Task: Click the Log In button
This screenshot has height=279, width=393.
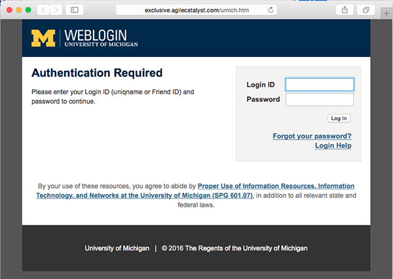Action: [339, 119]
